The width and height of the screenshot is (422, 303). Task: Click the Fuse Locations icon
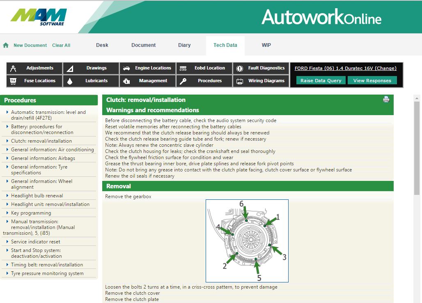coord(13,81)
